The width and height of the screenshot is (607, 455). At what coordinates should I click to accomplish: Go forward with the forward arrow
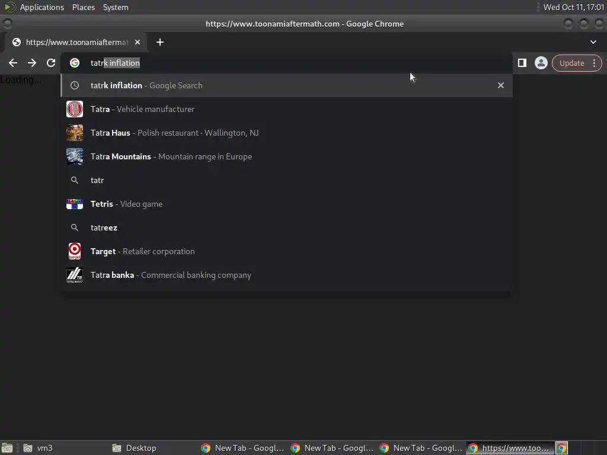(32, 63)
